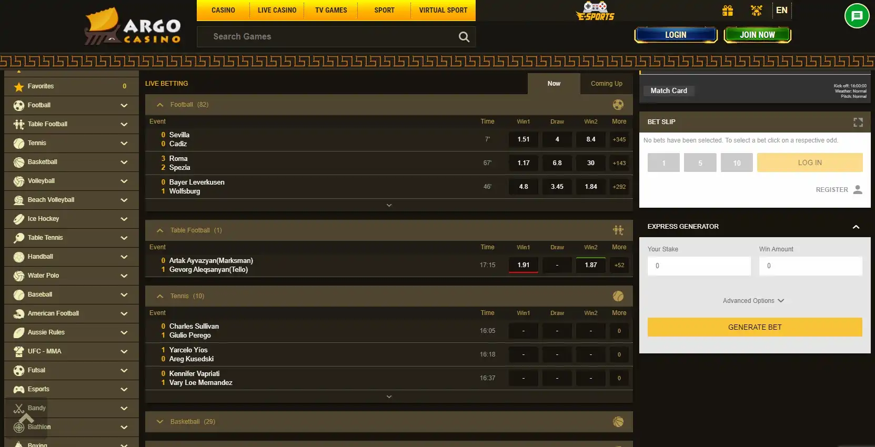Open Advanced Options dropdown
This screenshot has height=447, width=875.
[753, 301]
